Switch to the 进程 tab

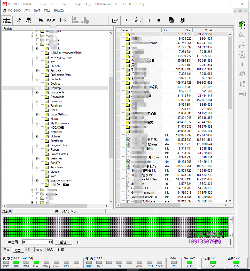61,250
